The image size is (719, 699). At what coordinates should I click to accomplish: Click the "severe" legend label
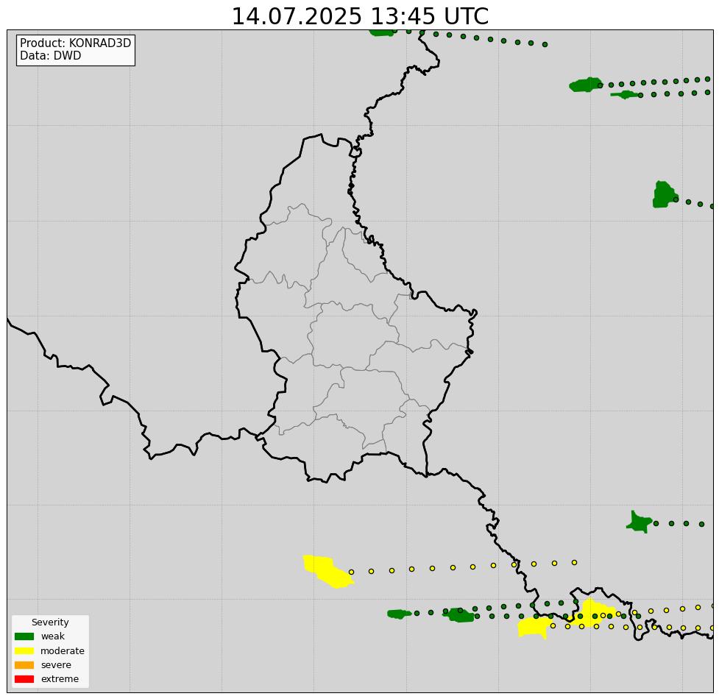(x=56, y=665)
